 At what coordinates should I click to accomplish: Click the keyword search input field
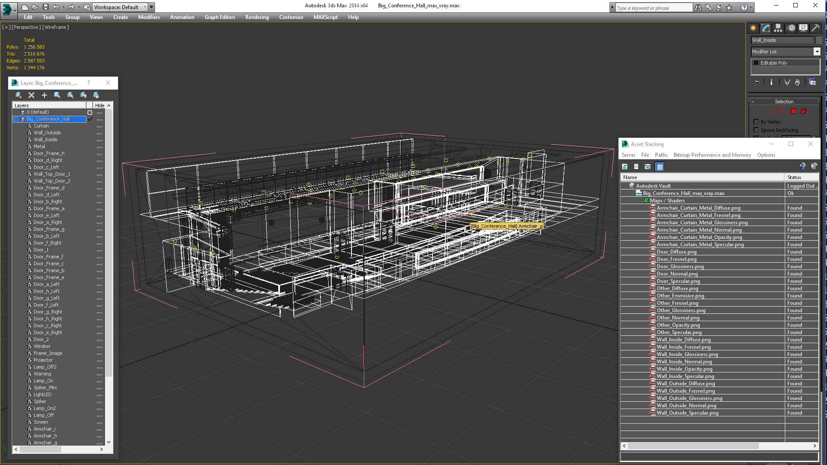tap(654, 8)
